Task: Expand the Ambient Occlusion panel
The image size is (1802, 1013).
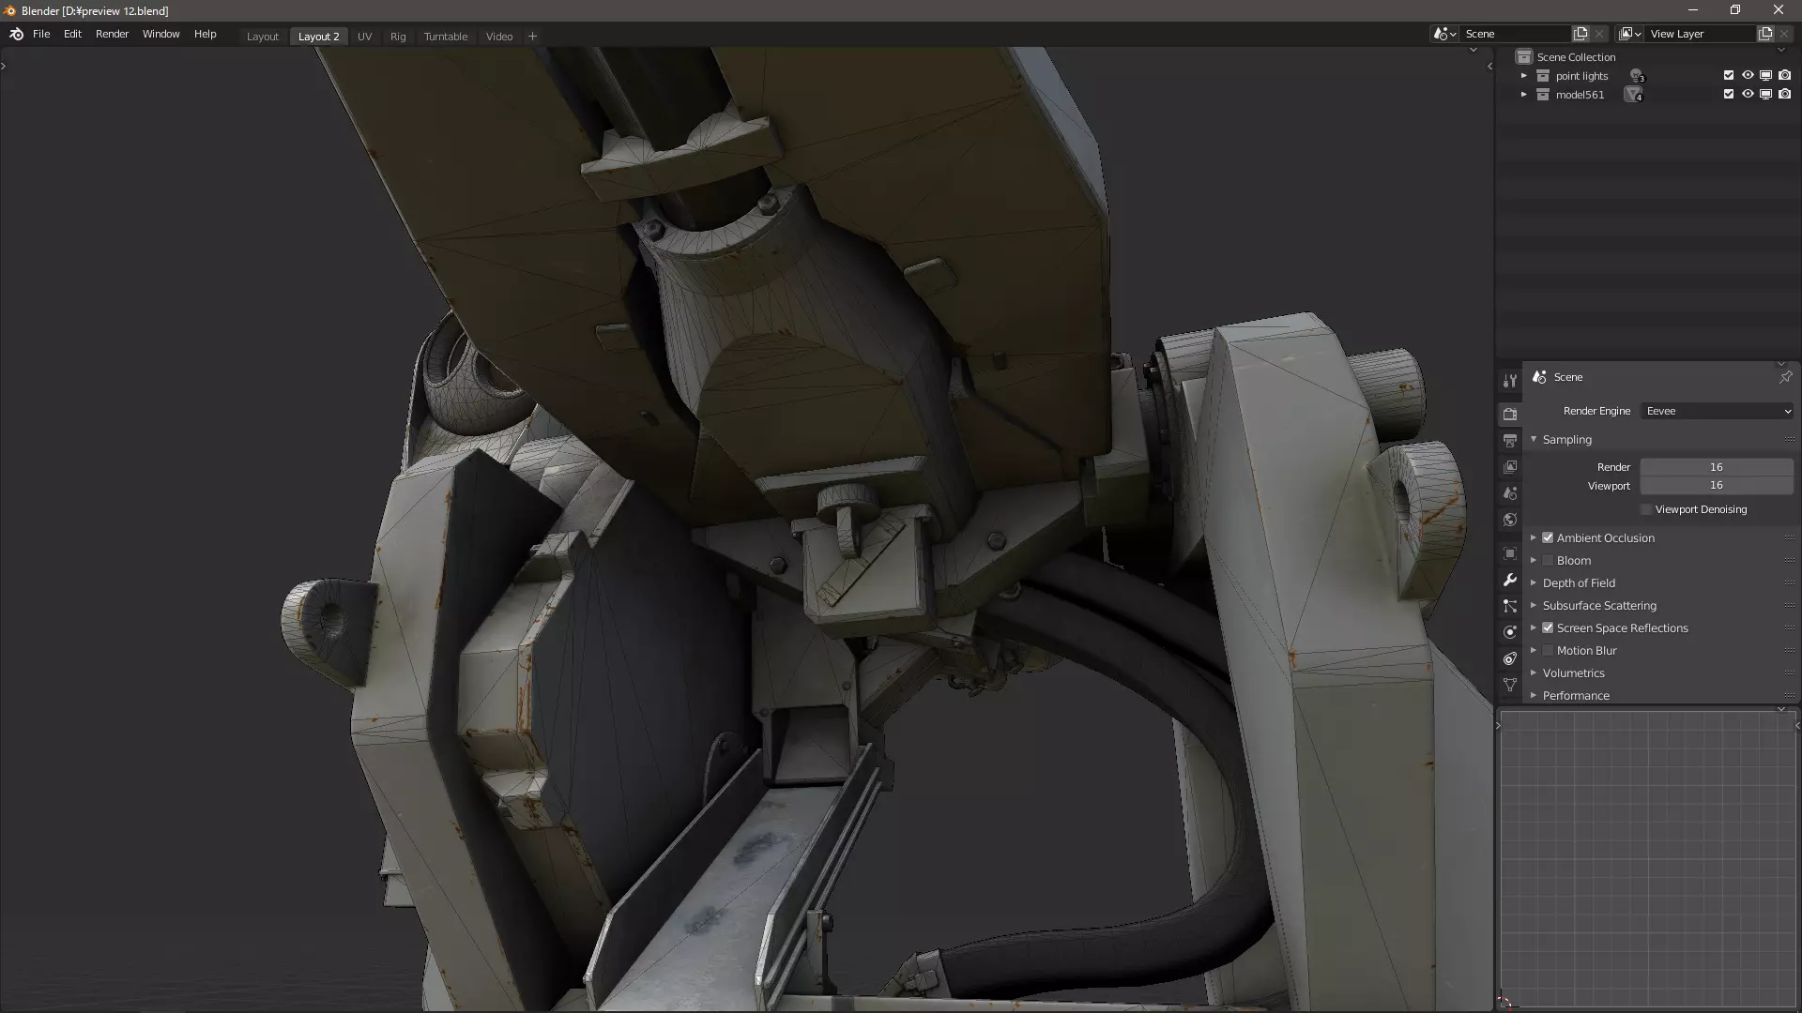Action: point(1534,537)
